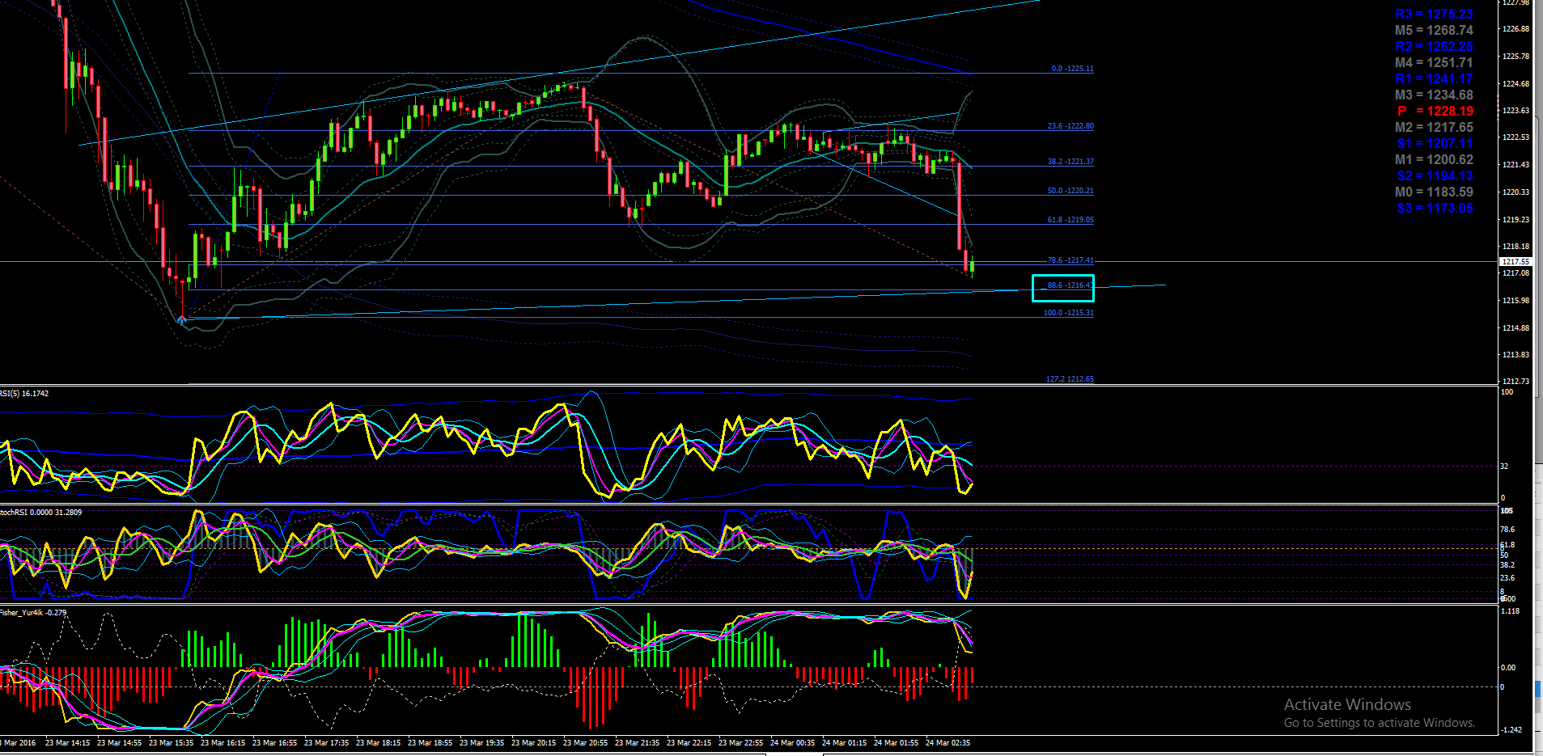This screenshot has width=1543, height=756.
Task: Click the M3 = 1234.68 midpoint label
Action: tap(1434, 95)
